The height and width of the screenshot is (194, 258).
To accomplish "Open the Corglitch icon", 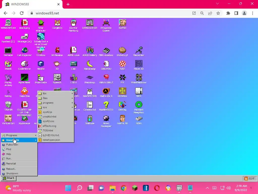I will pos(57,25).
